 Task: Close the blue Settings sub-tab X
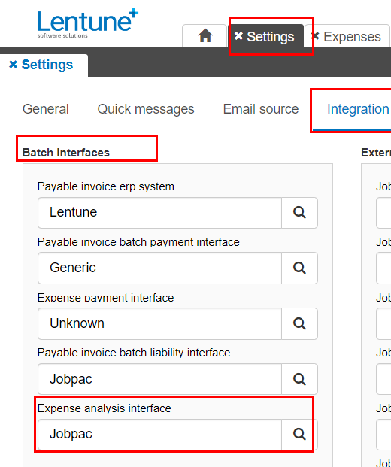coord(13,64)
